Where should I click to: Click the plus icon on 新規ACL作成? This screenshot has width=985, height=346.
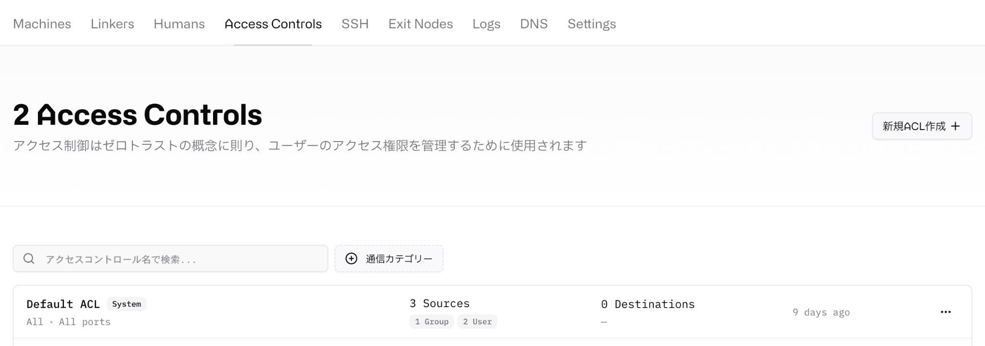coord(956,126)
